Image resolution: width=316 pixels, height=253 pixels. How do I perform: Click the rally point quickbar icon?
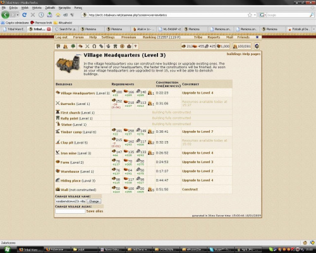115,46
